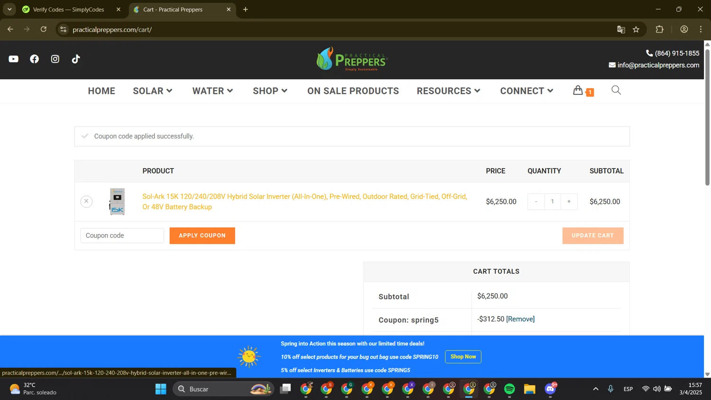Switch the ESP input language
Screen dimensions: 711x400
[x=628, y=389]
